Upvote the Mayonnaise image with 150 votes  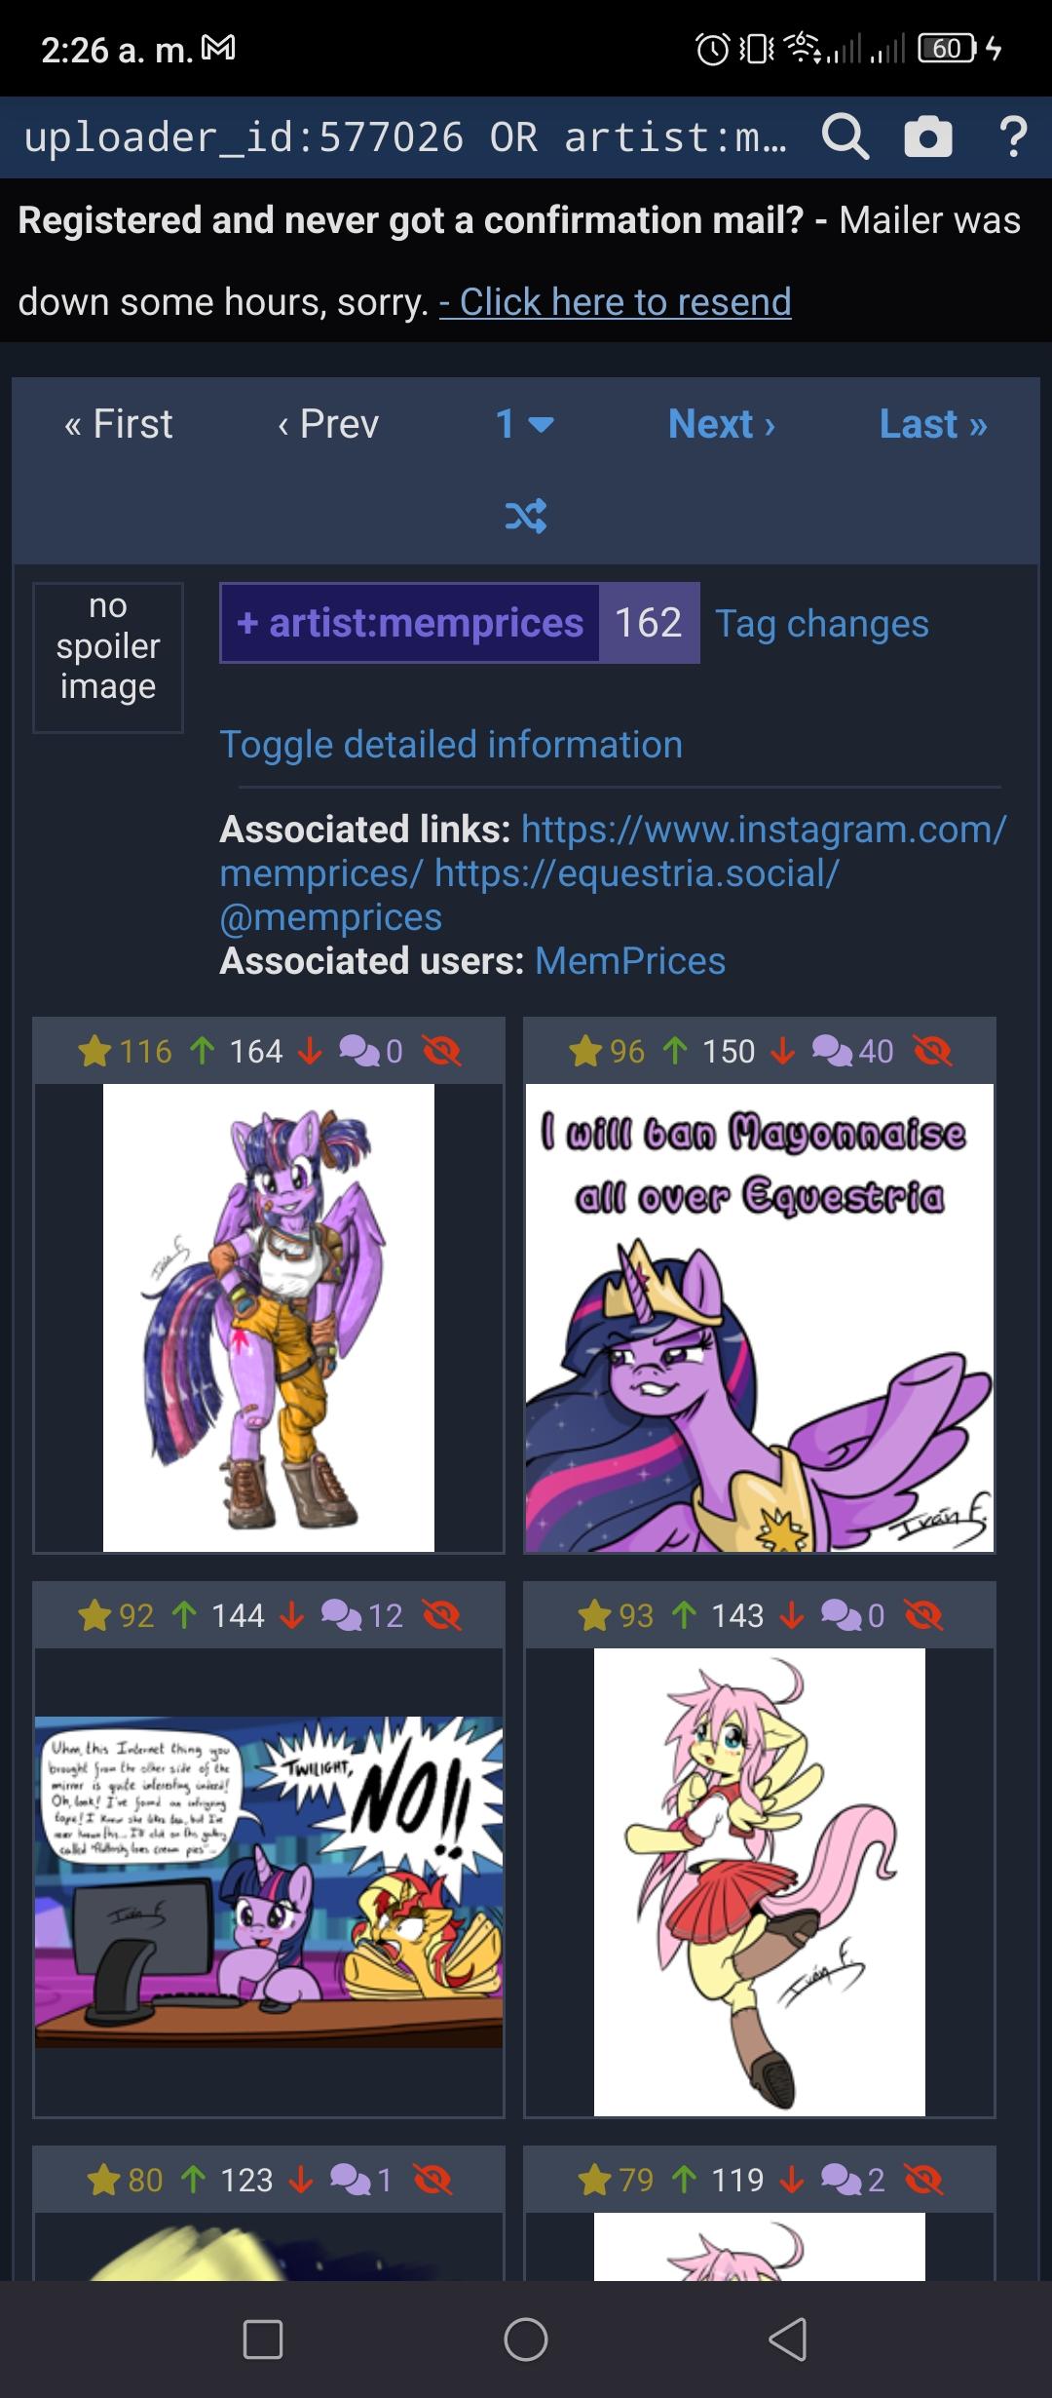(675, 1051)
